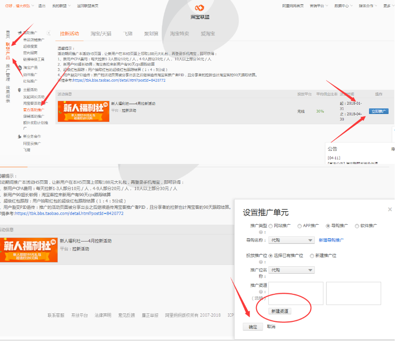Select the APP推广 radio button

pyautogui.click(x=299, y=226)
